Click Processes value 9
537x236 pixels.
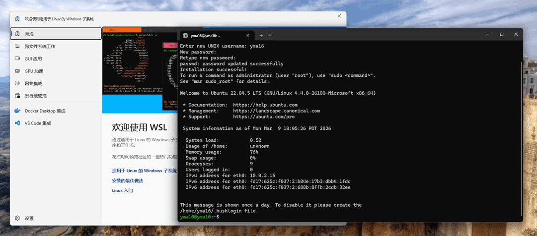coord(251,164)
